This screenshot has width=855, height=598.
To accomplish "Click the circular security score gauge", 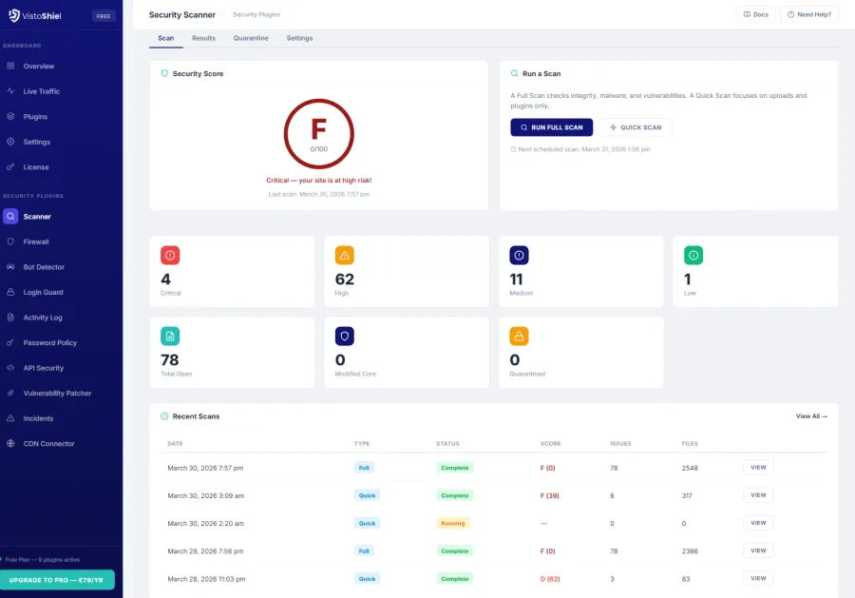I will pos(318,134).
